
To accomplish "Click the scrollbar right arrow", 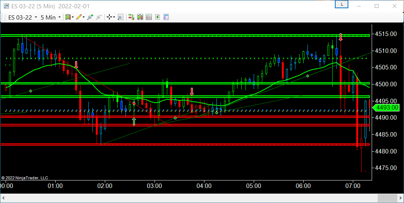I will (x=400, y=198).
